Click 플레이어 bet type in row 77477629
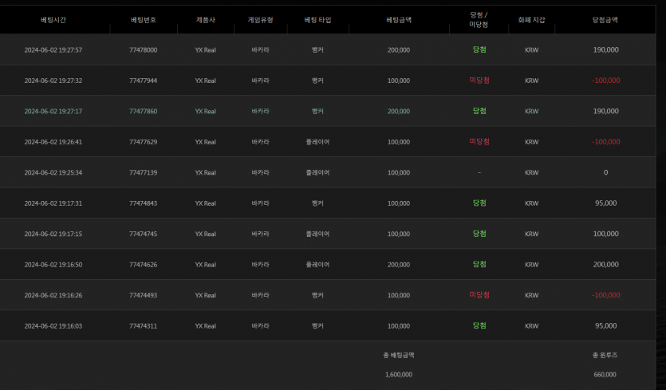The width and height of the screenshot is (666, 390). [317, 142]
